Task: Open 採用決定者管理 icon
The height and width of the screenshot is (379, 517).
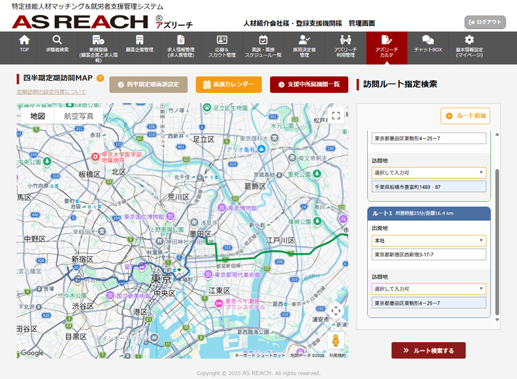Action: click(x=304, y=40)
